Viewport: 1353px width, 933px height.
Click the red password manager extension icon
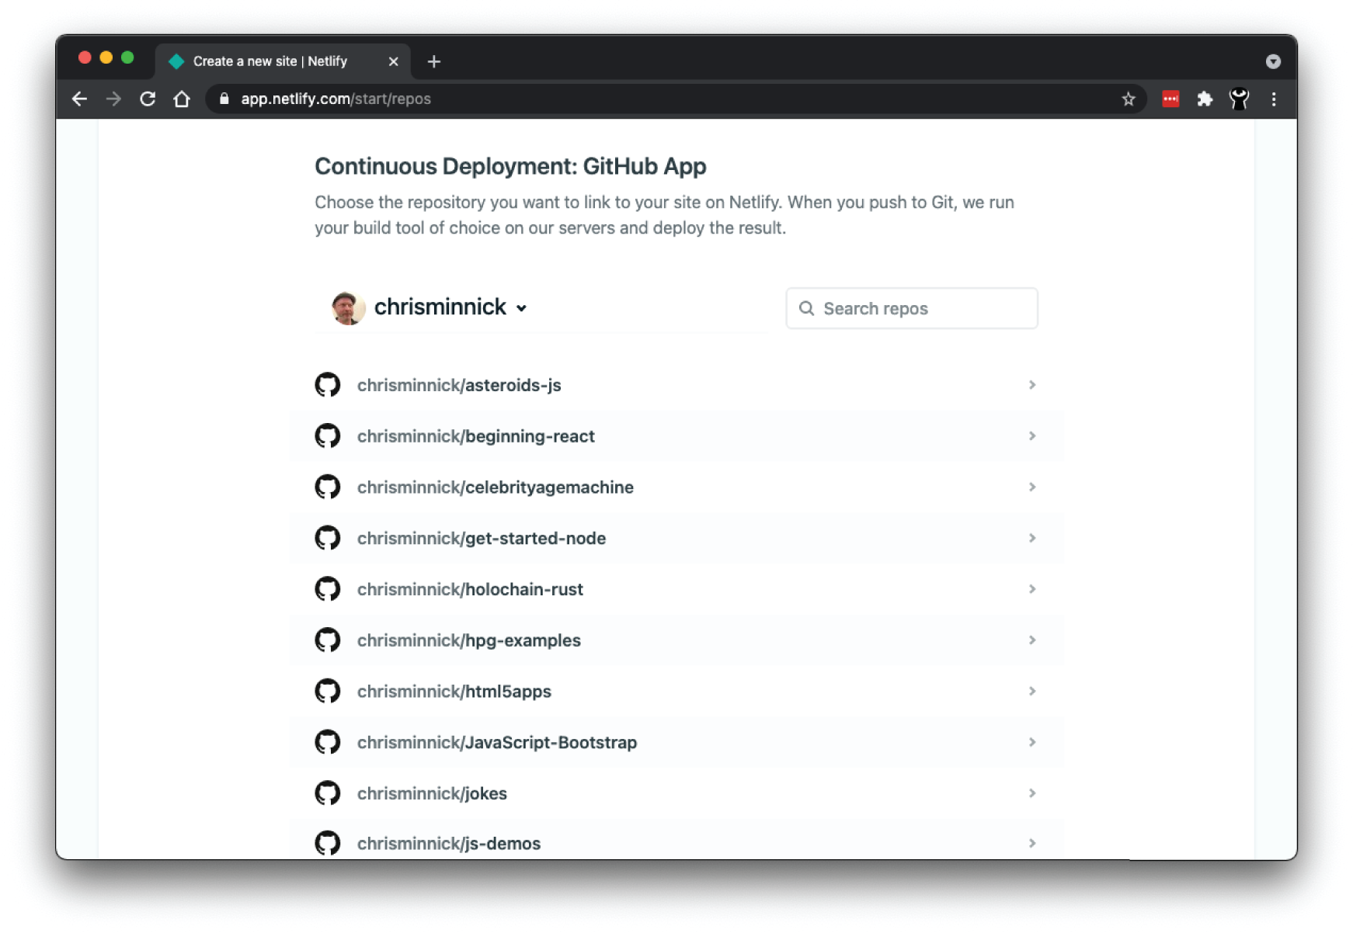coord(1170,99)
